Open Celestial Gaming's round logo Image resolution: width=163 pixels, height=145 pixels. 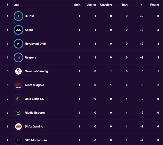point(19,71)
